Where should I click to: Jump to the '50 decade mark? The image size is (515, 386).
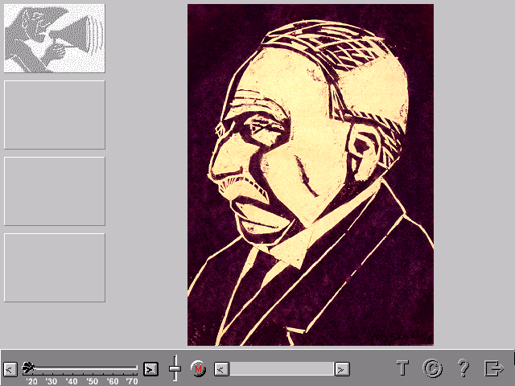coord(92,381)
